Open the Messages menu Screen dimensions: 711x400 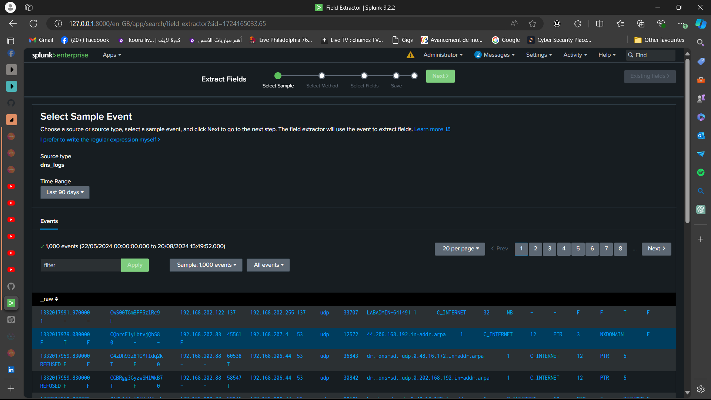[495, 55]
